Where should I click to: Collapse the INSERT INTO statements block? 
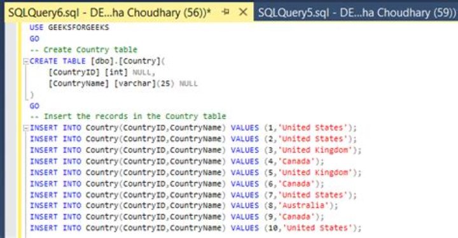(26, 128)
